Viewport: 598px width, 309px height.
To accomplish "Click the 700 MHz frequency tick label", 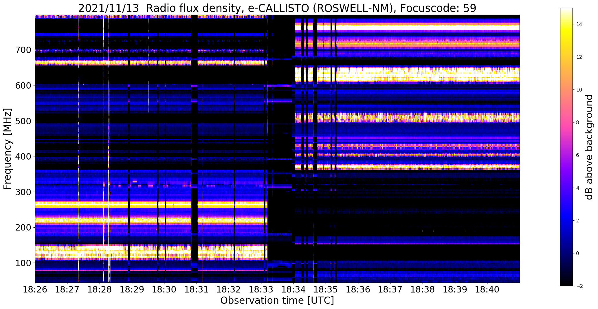I will point(23,50).
